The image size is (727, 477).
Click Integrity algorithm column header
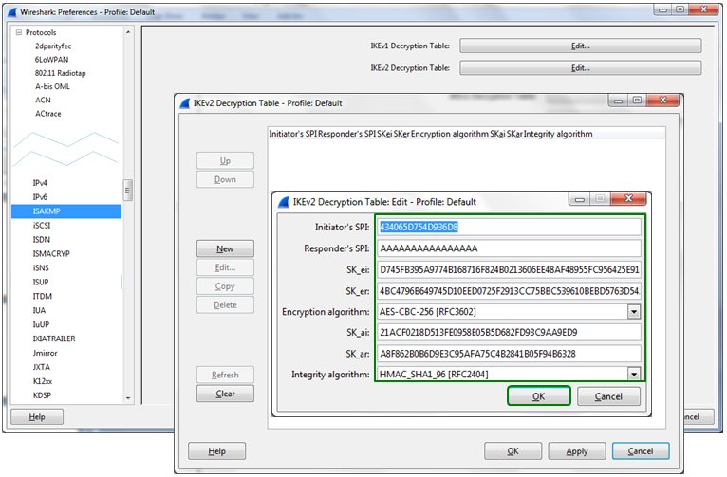point(558,134)
